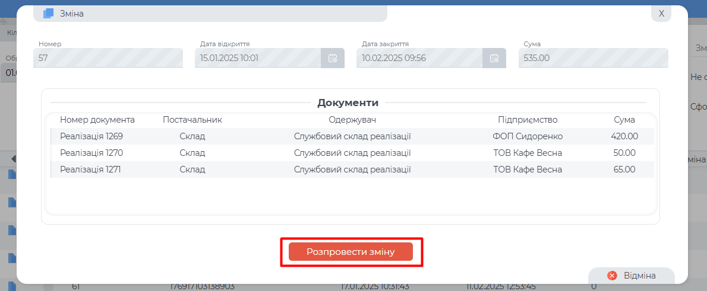
Task: Focus the Дата відкриття date field
Action: 258,58
